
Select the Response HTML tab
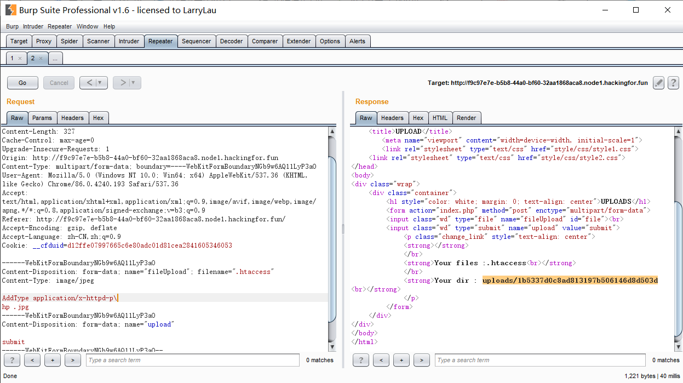click(440, 118)
